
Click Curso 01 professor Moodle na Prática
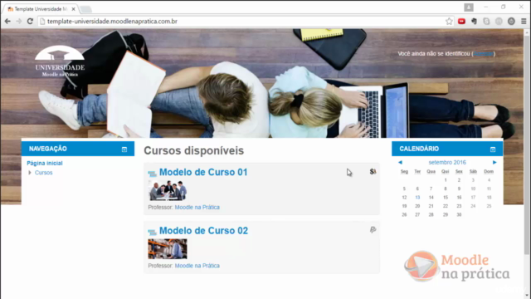click(x=197, y=207)
